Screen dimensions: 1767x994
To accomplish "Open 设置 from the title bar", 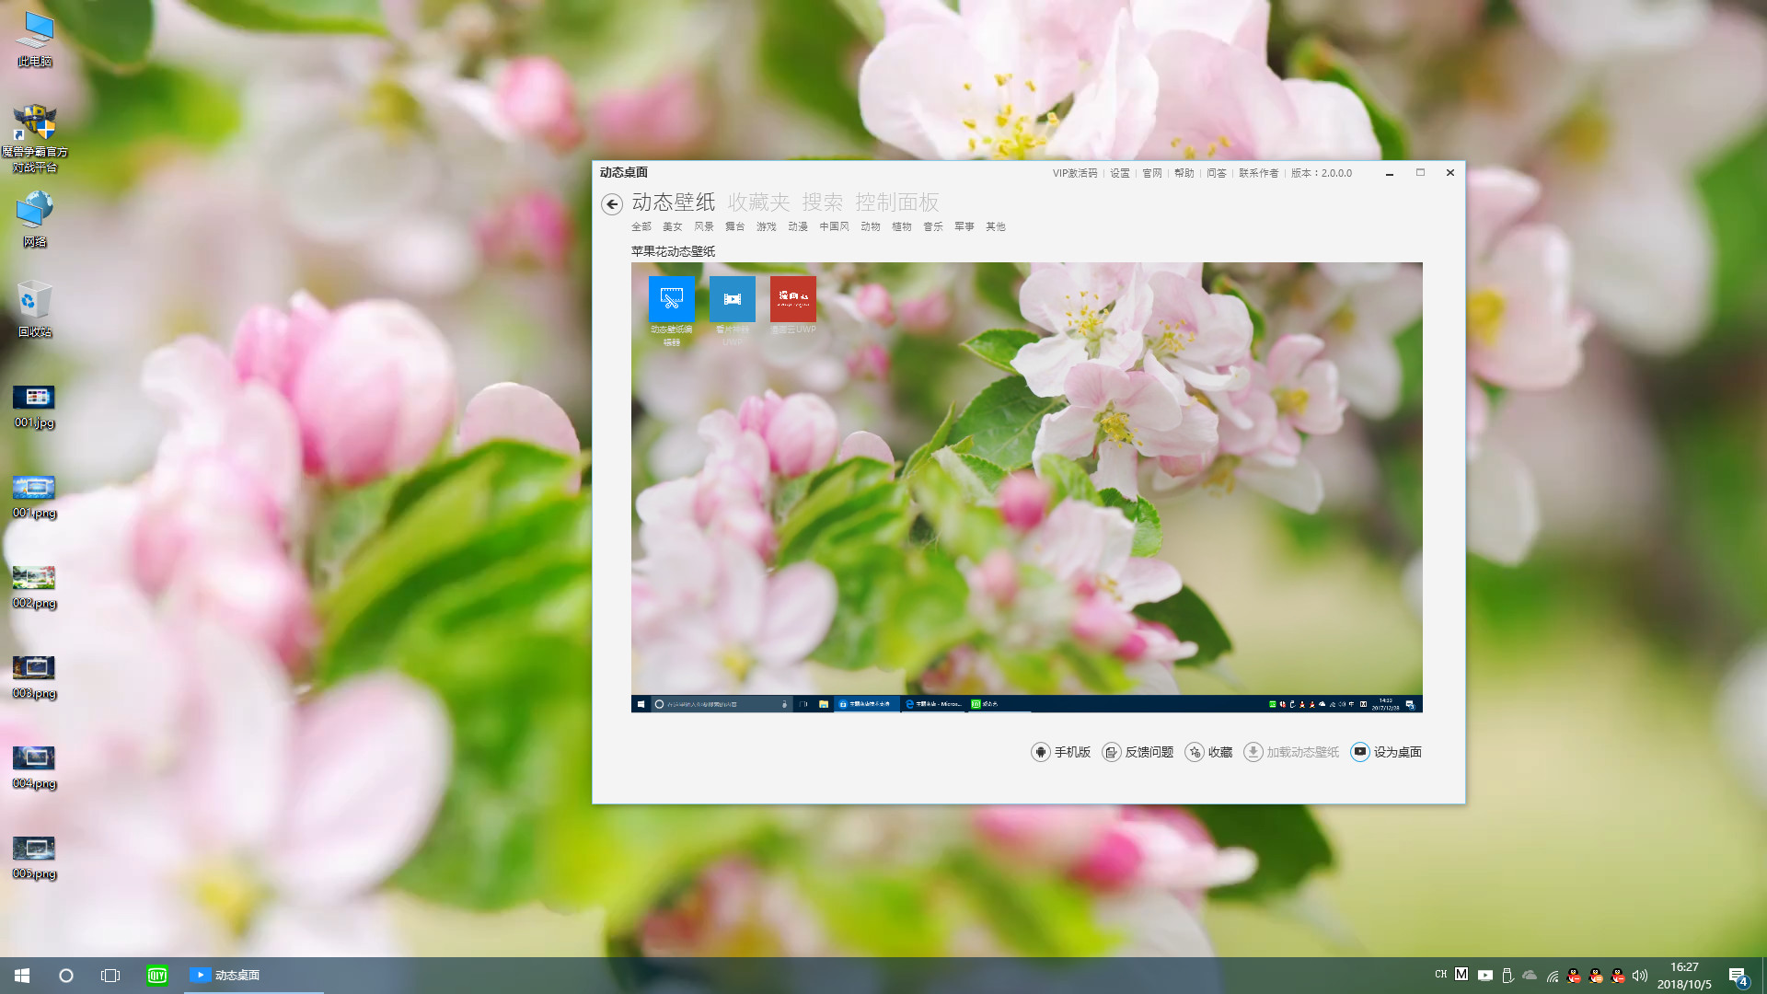I will point(1119,173).
